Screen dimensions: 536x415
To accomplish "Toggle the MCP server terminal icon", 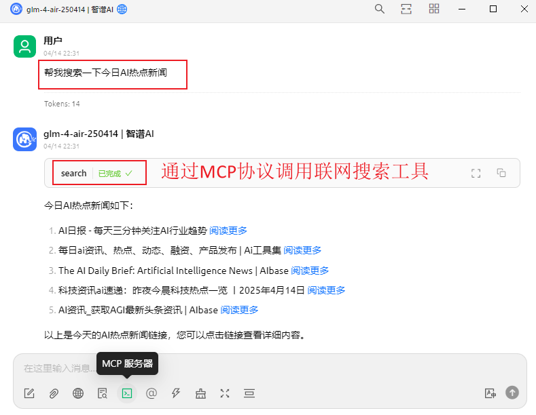I will click(x=127, y=393).
